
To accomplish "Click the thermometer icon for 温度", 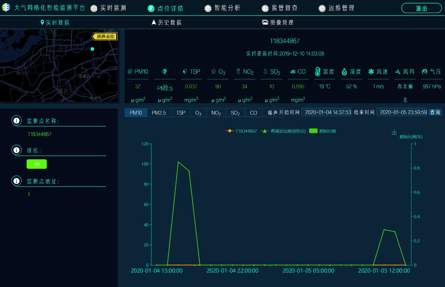I will [318, 72].
